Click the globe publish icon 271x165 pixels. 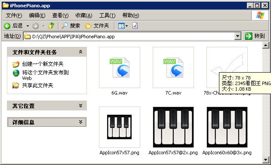point(16,73)
